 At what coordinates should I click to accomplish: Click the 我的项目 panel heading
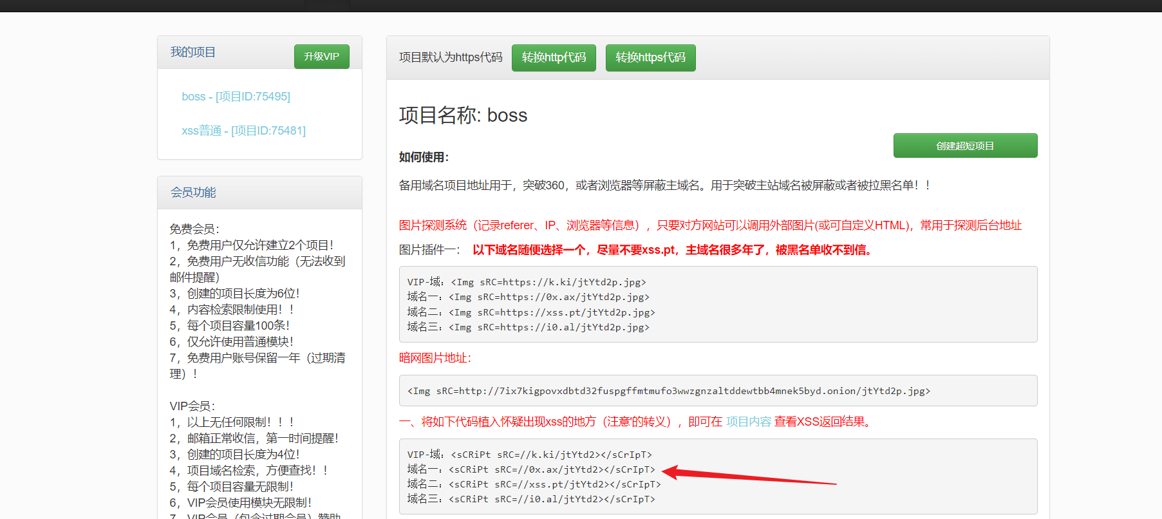193,52
